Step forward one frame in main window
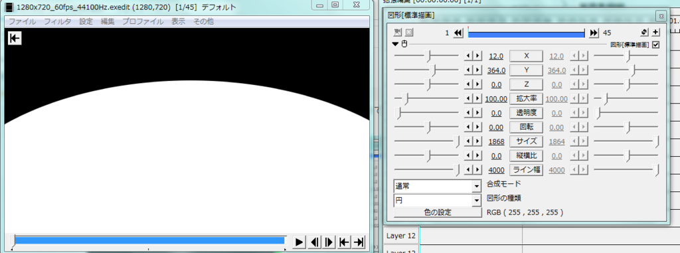Image resolution: width=680 pixels, height=253 pixels. point(329,242)
